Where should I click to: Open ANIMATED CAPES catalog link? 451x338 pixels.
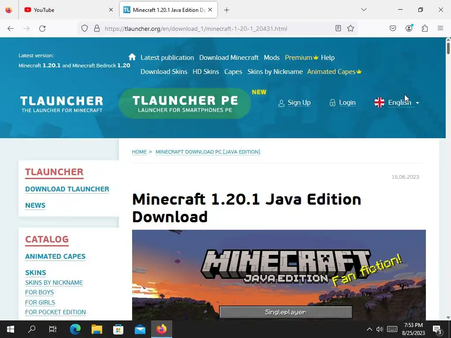click(x=55, y=257)
